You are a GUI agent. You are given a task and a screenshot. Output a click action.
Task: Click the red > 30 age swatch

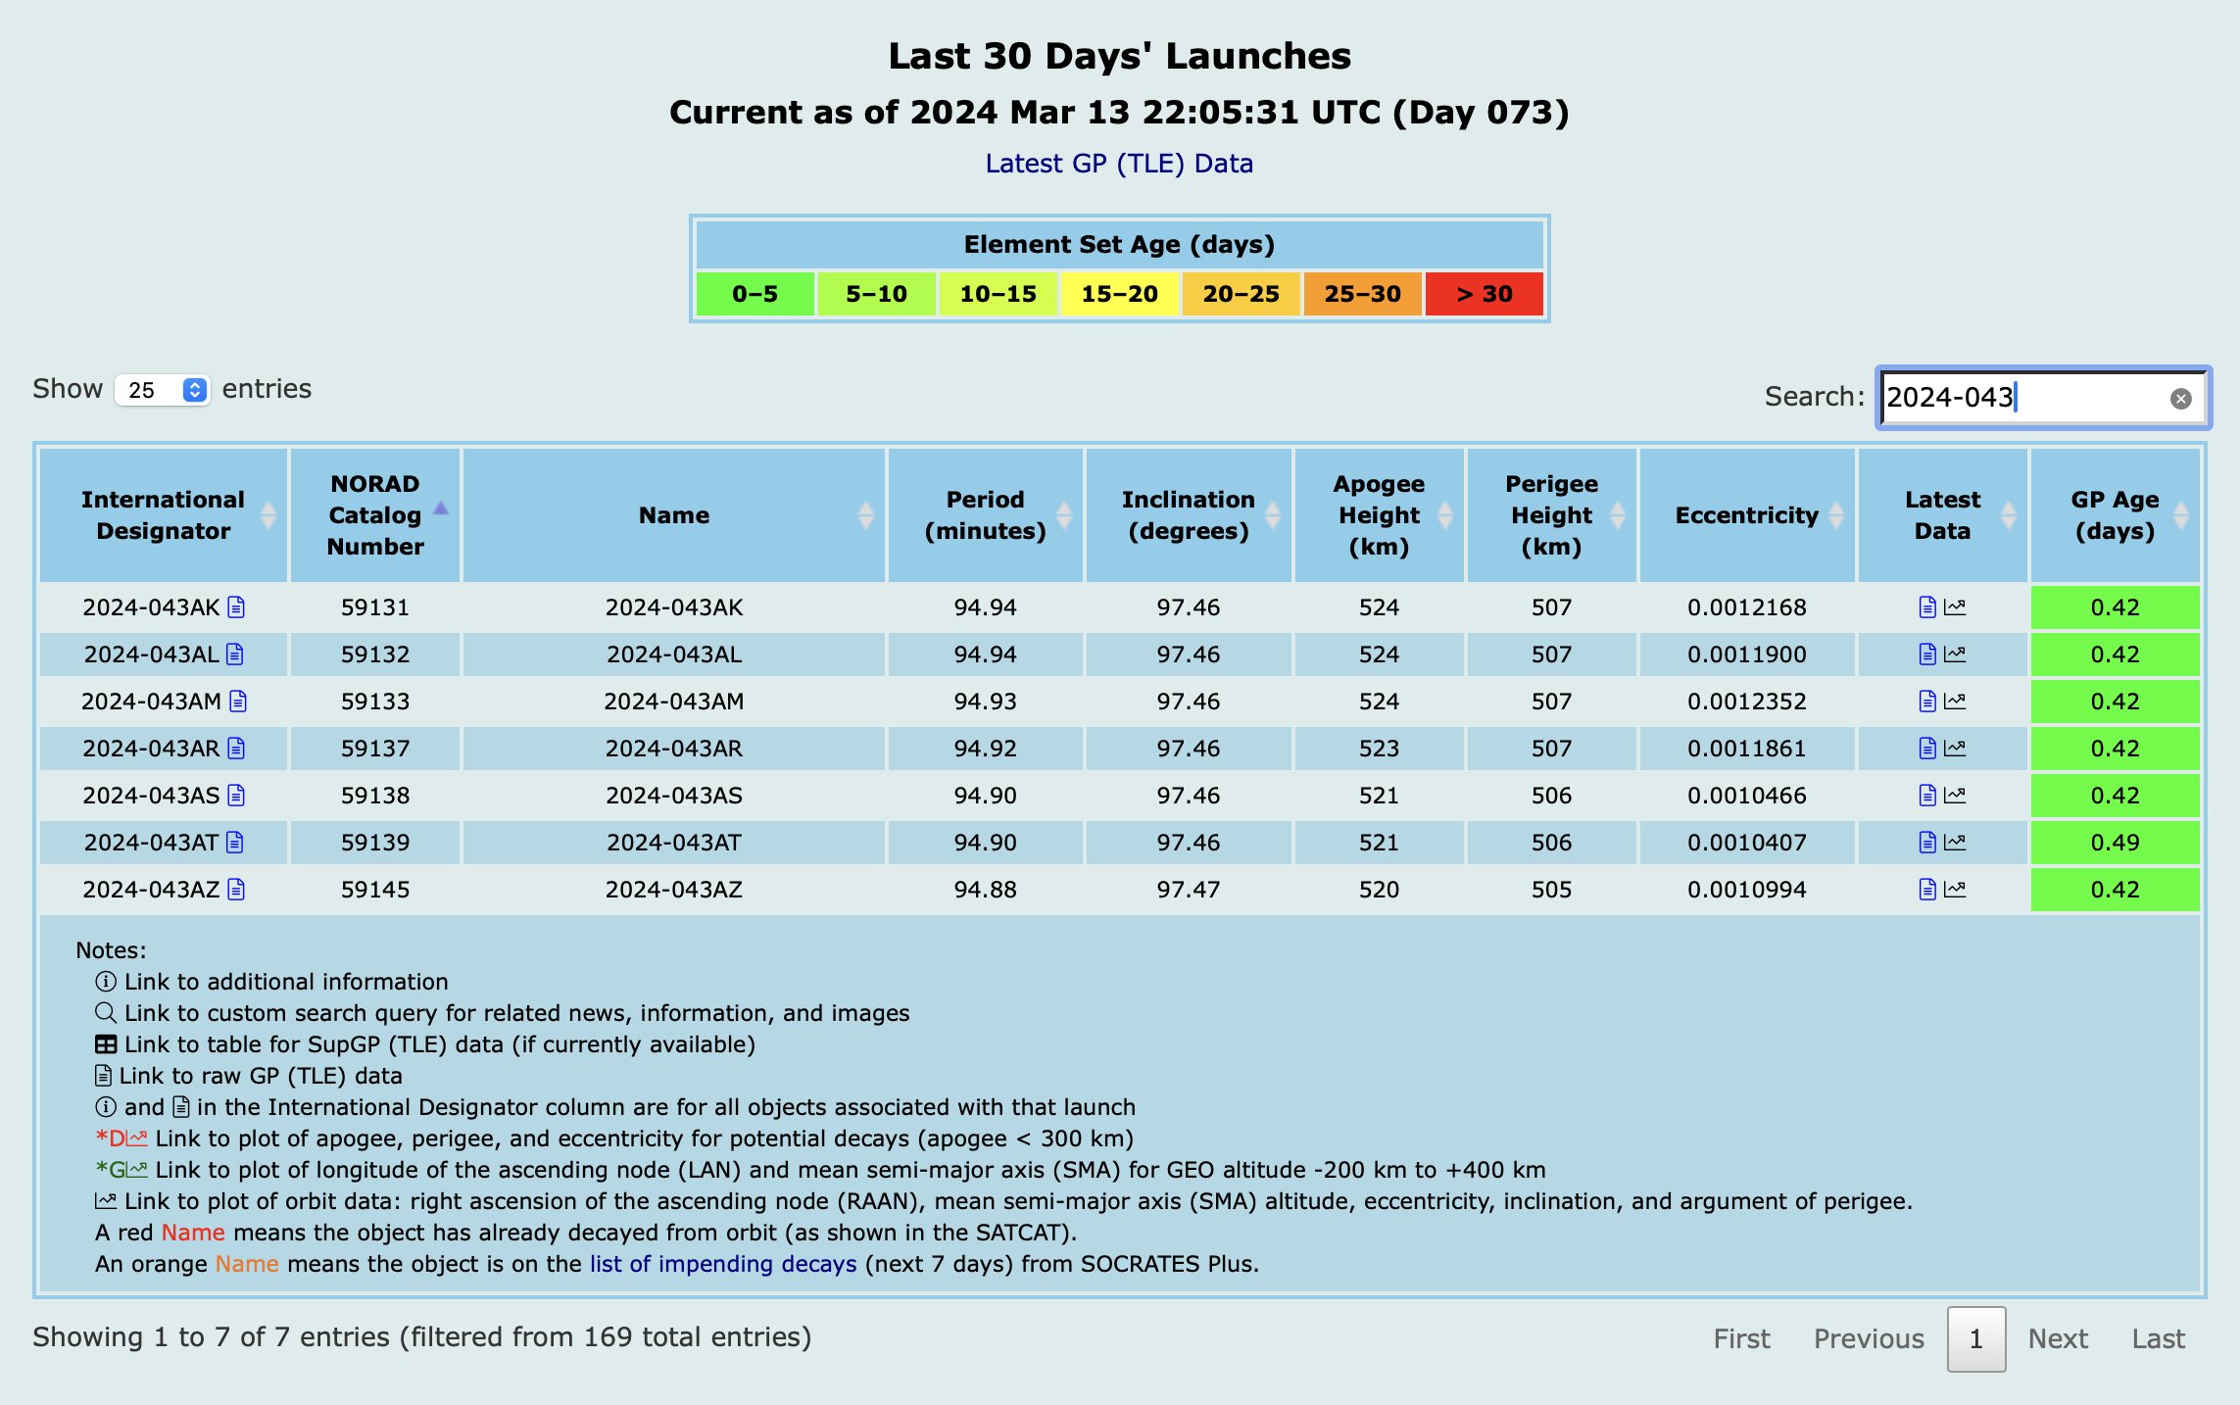1484,294
